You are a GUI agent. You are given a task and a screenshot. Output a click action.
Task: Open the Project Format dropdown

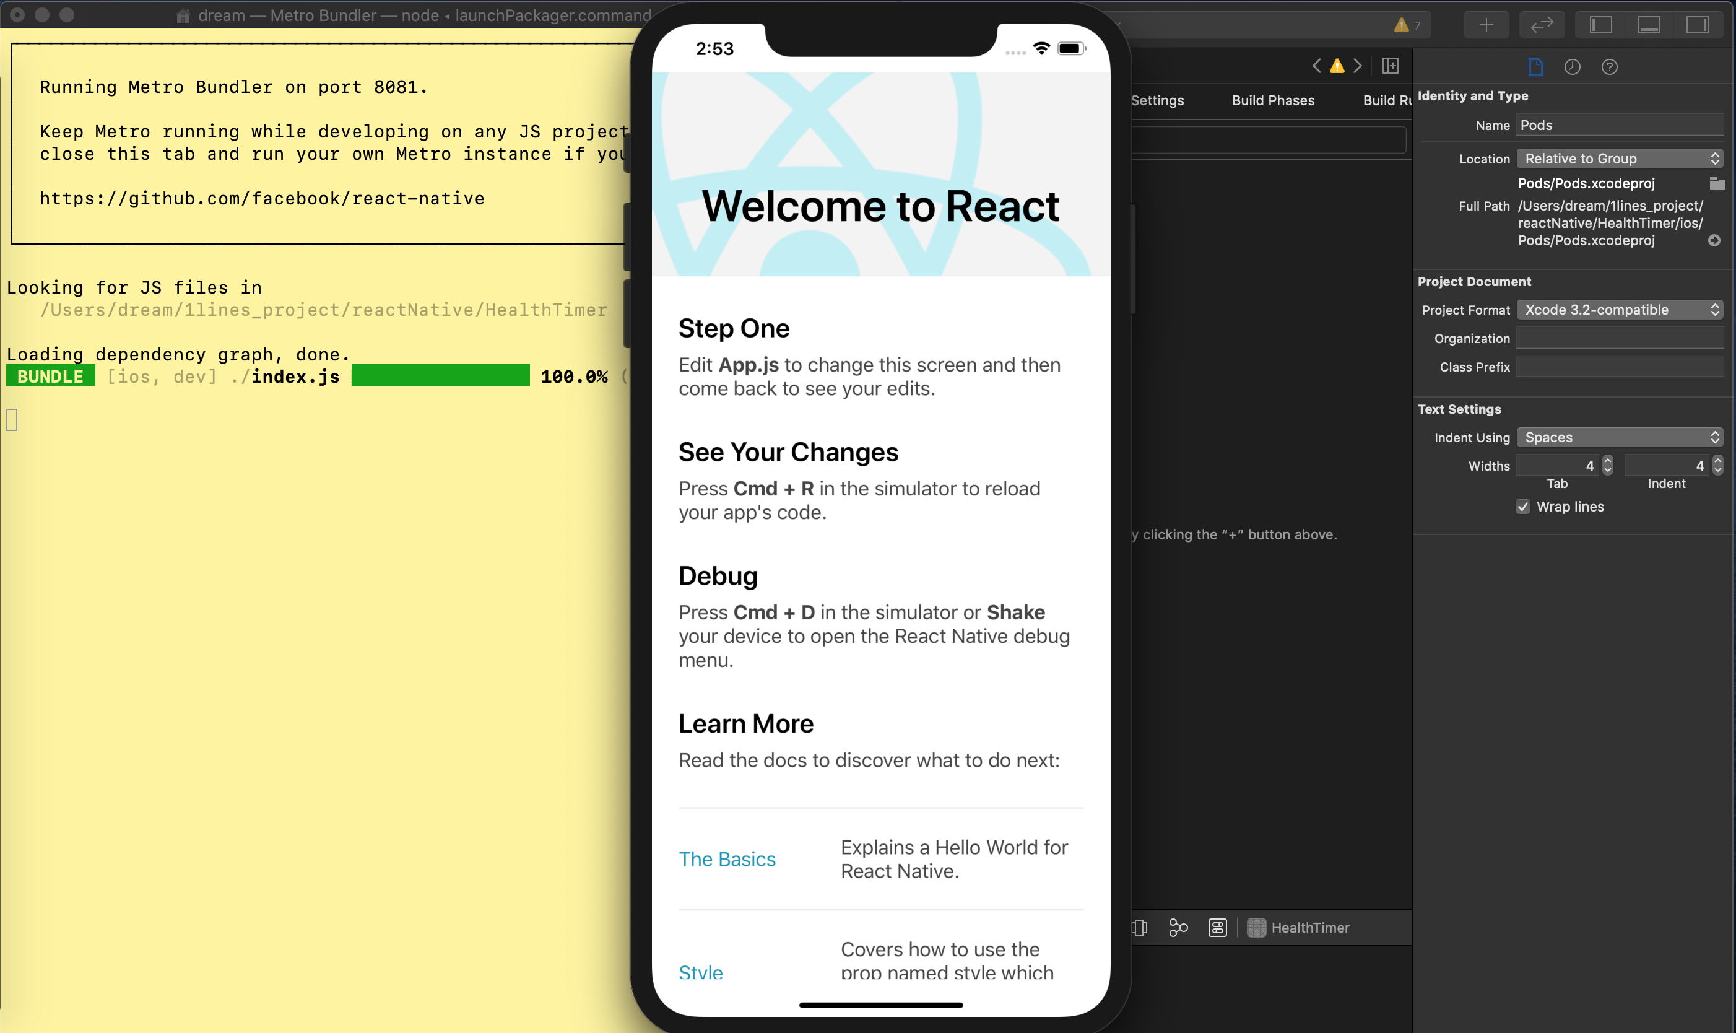pyautogui.click(x=1619, y=310)
